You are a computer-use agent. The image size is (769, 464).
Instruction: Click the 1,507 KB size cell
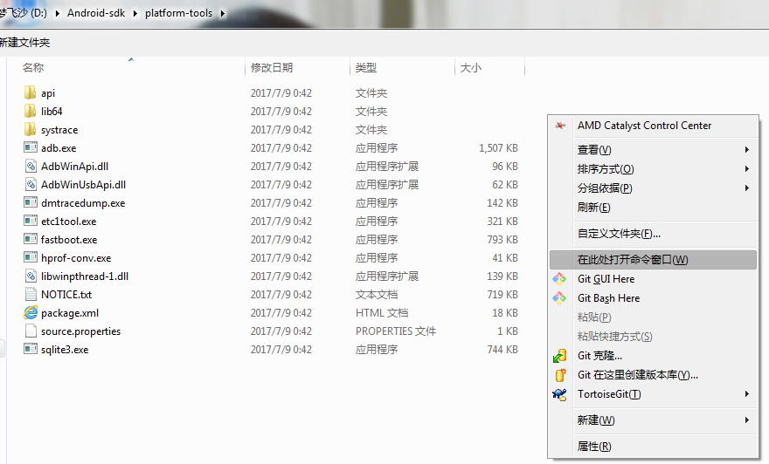498,147
